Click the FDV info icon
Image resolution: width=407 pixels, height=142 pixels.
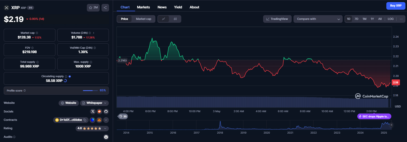pyautogui.click(x=33, y=48)
